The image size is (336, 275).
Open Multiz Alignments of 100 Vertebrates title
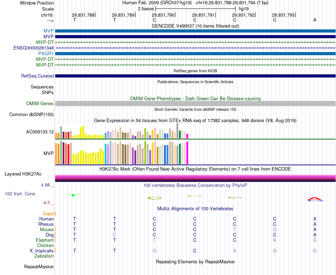click(195, 209)
